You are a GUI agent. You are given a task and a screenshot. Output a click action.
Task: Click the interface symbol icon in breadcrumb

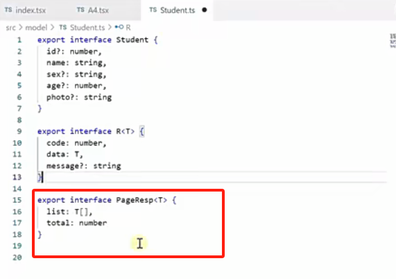click(119, 27)
